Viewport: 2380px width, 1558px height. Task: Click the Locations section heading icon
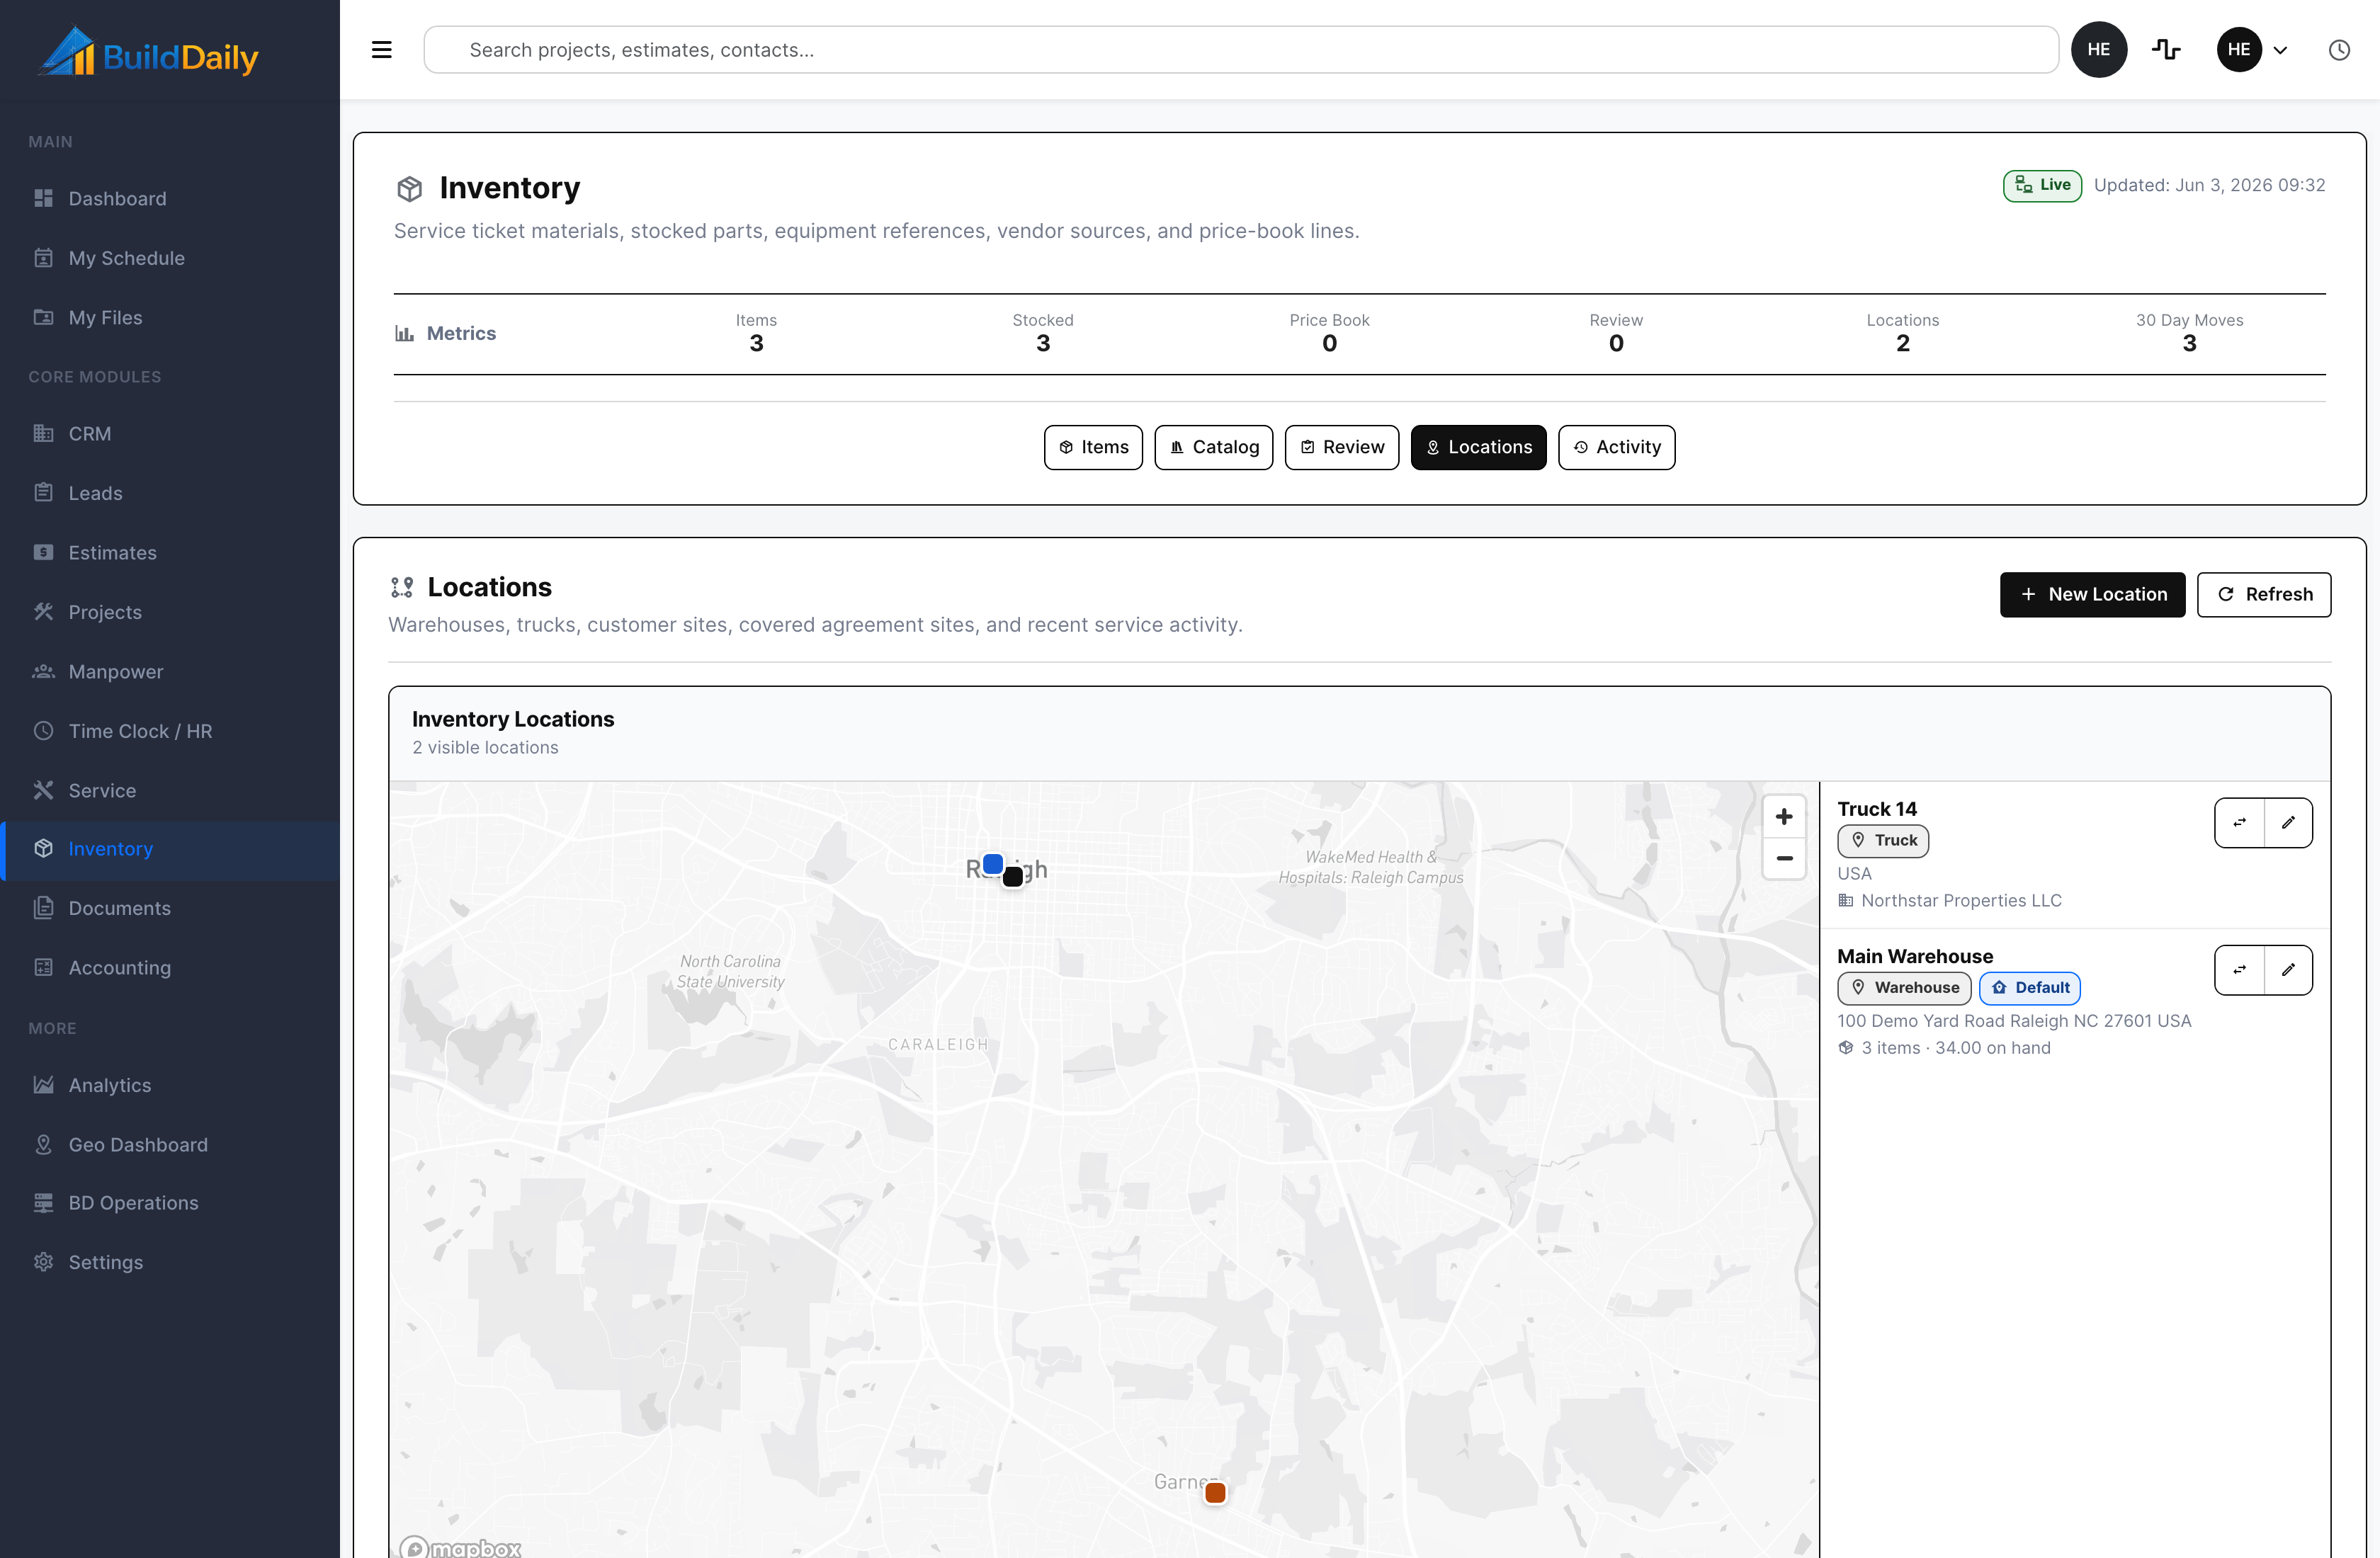tap(402, 587)
